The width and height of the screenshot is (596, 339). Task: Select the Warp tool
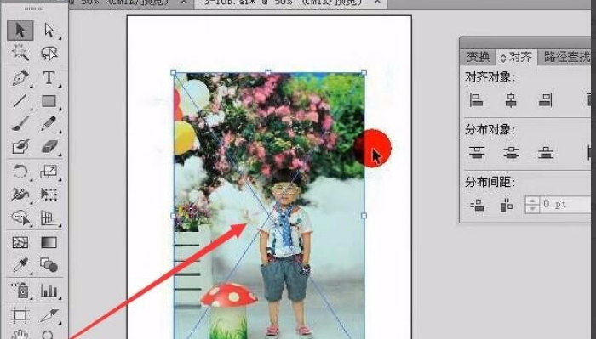click(x=20, y=195)
